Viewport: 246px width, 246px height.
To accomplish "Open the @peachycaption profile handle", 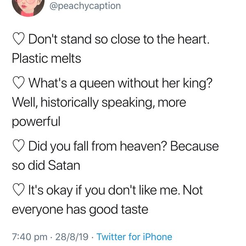I will [x=85, y=6].
